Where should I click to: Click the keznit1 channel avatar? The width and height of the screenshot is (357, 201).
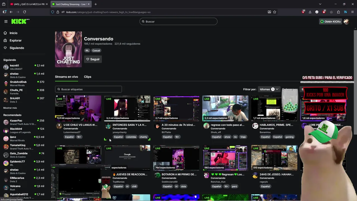click(x=6, y=67)
